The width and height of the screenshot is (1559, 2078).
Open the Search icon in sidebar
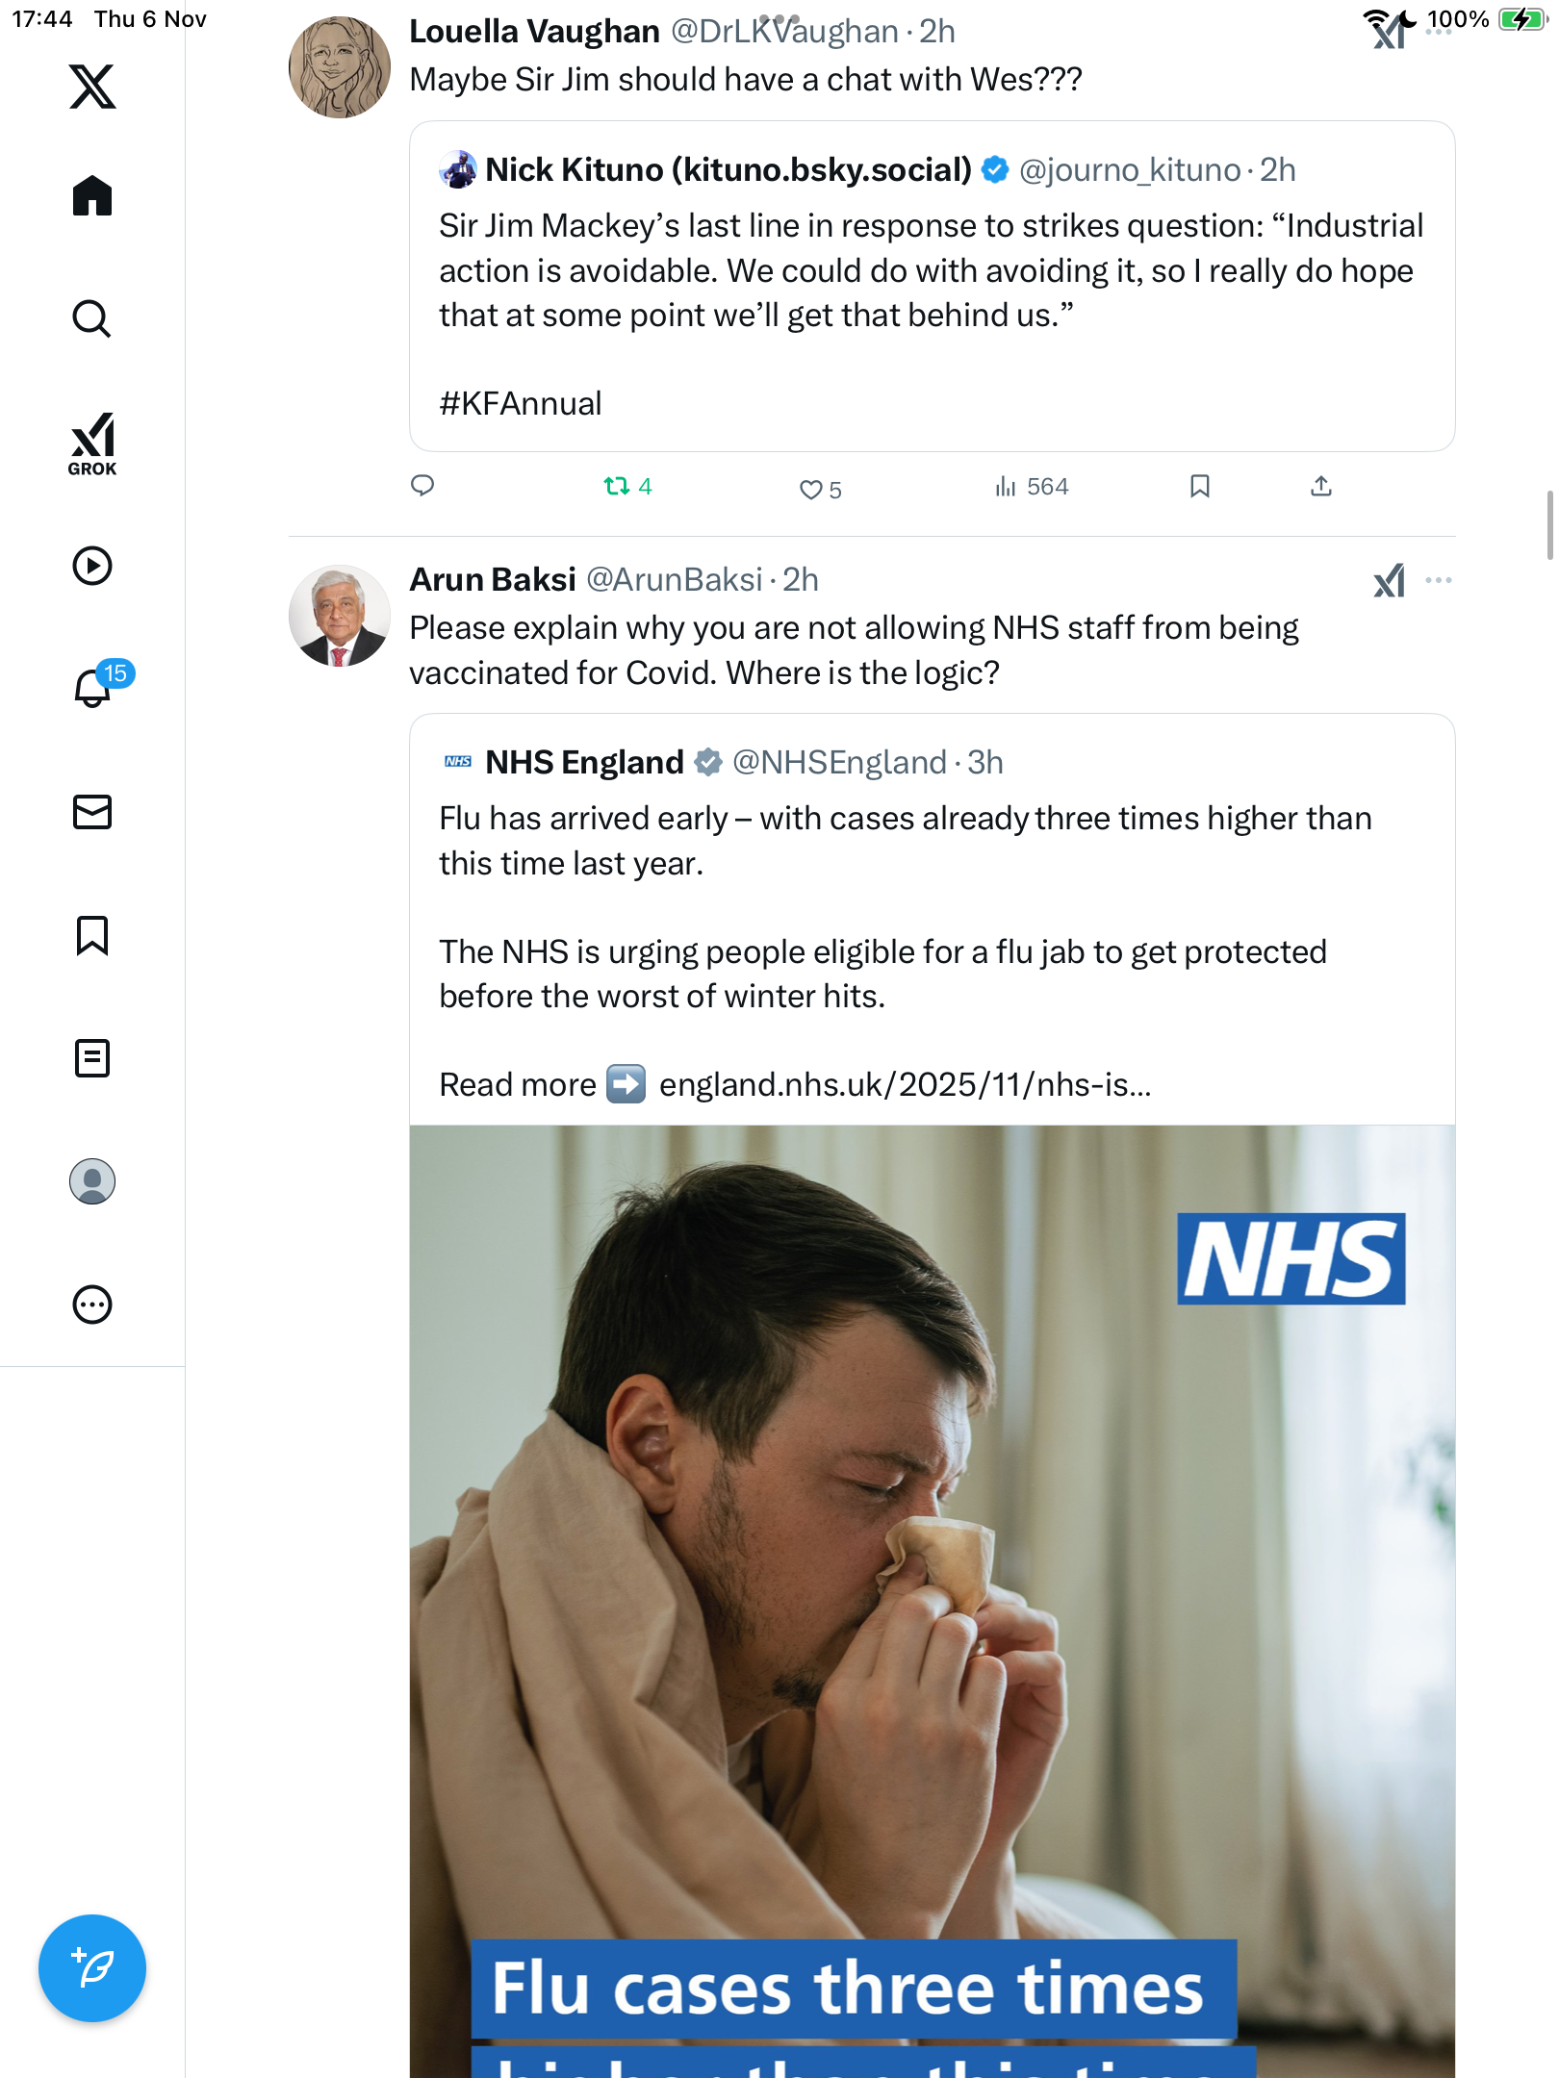click(x=92, y=318)
